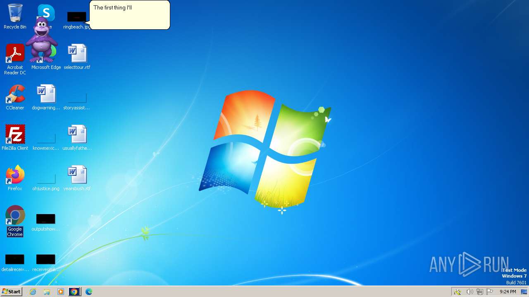
Task: Select the Google Chrome desktop shortcut
Action: tap(15, 221)
